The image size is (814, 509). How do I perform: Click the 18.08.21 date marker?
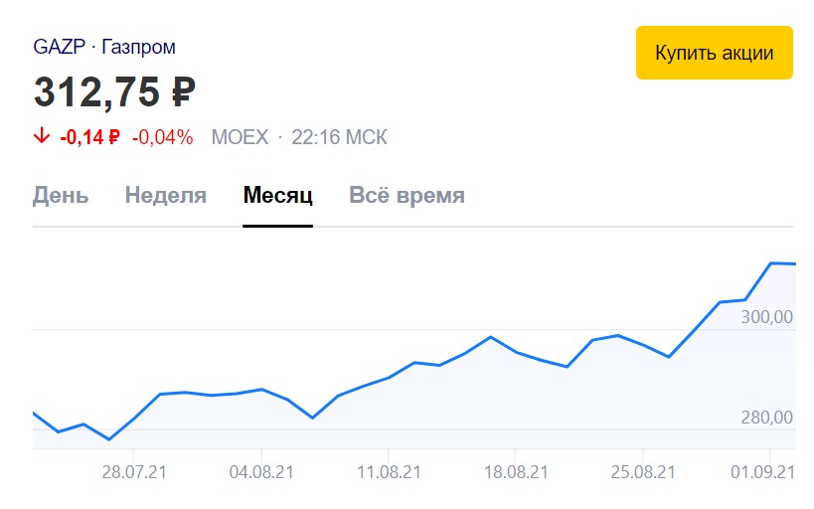516,472
